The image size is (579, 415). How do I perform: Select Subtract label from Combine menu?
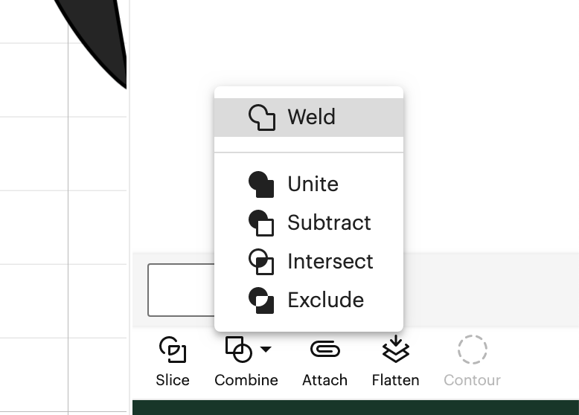(x=329, y=222)
